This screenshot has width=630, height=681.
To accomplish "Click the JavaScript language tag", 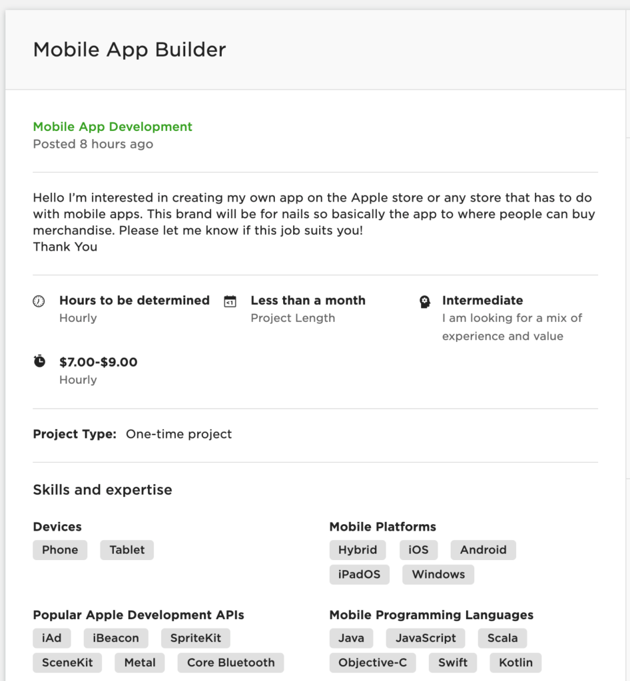I will (x=426, y=638).
